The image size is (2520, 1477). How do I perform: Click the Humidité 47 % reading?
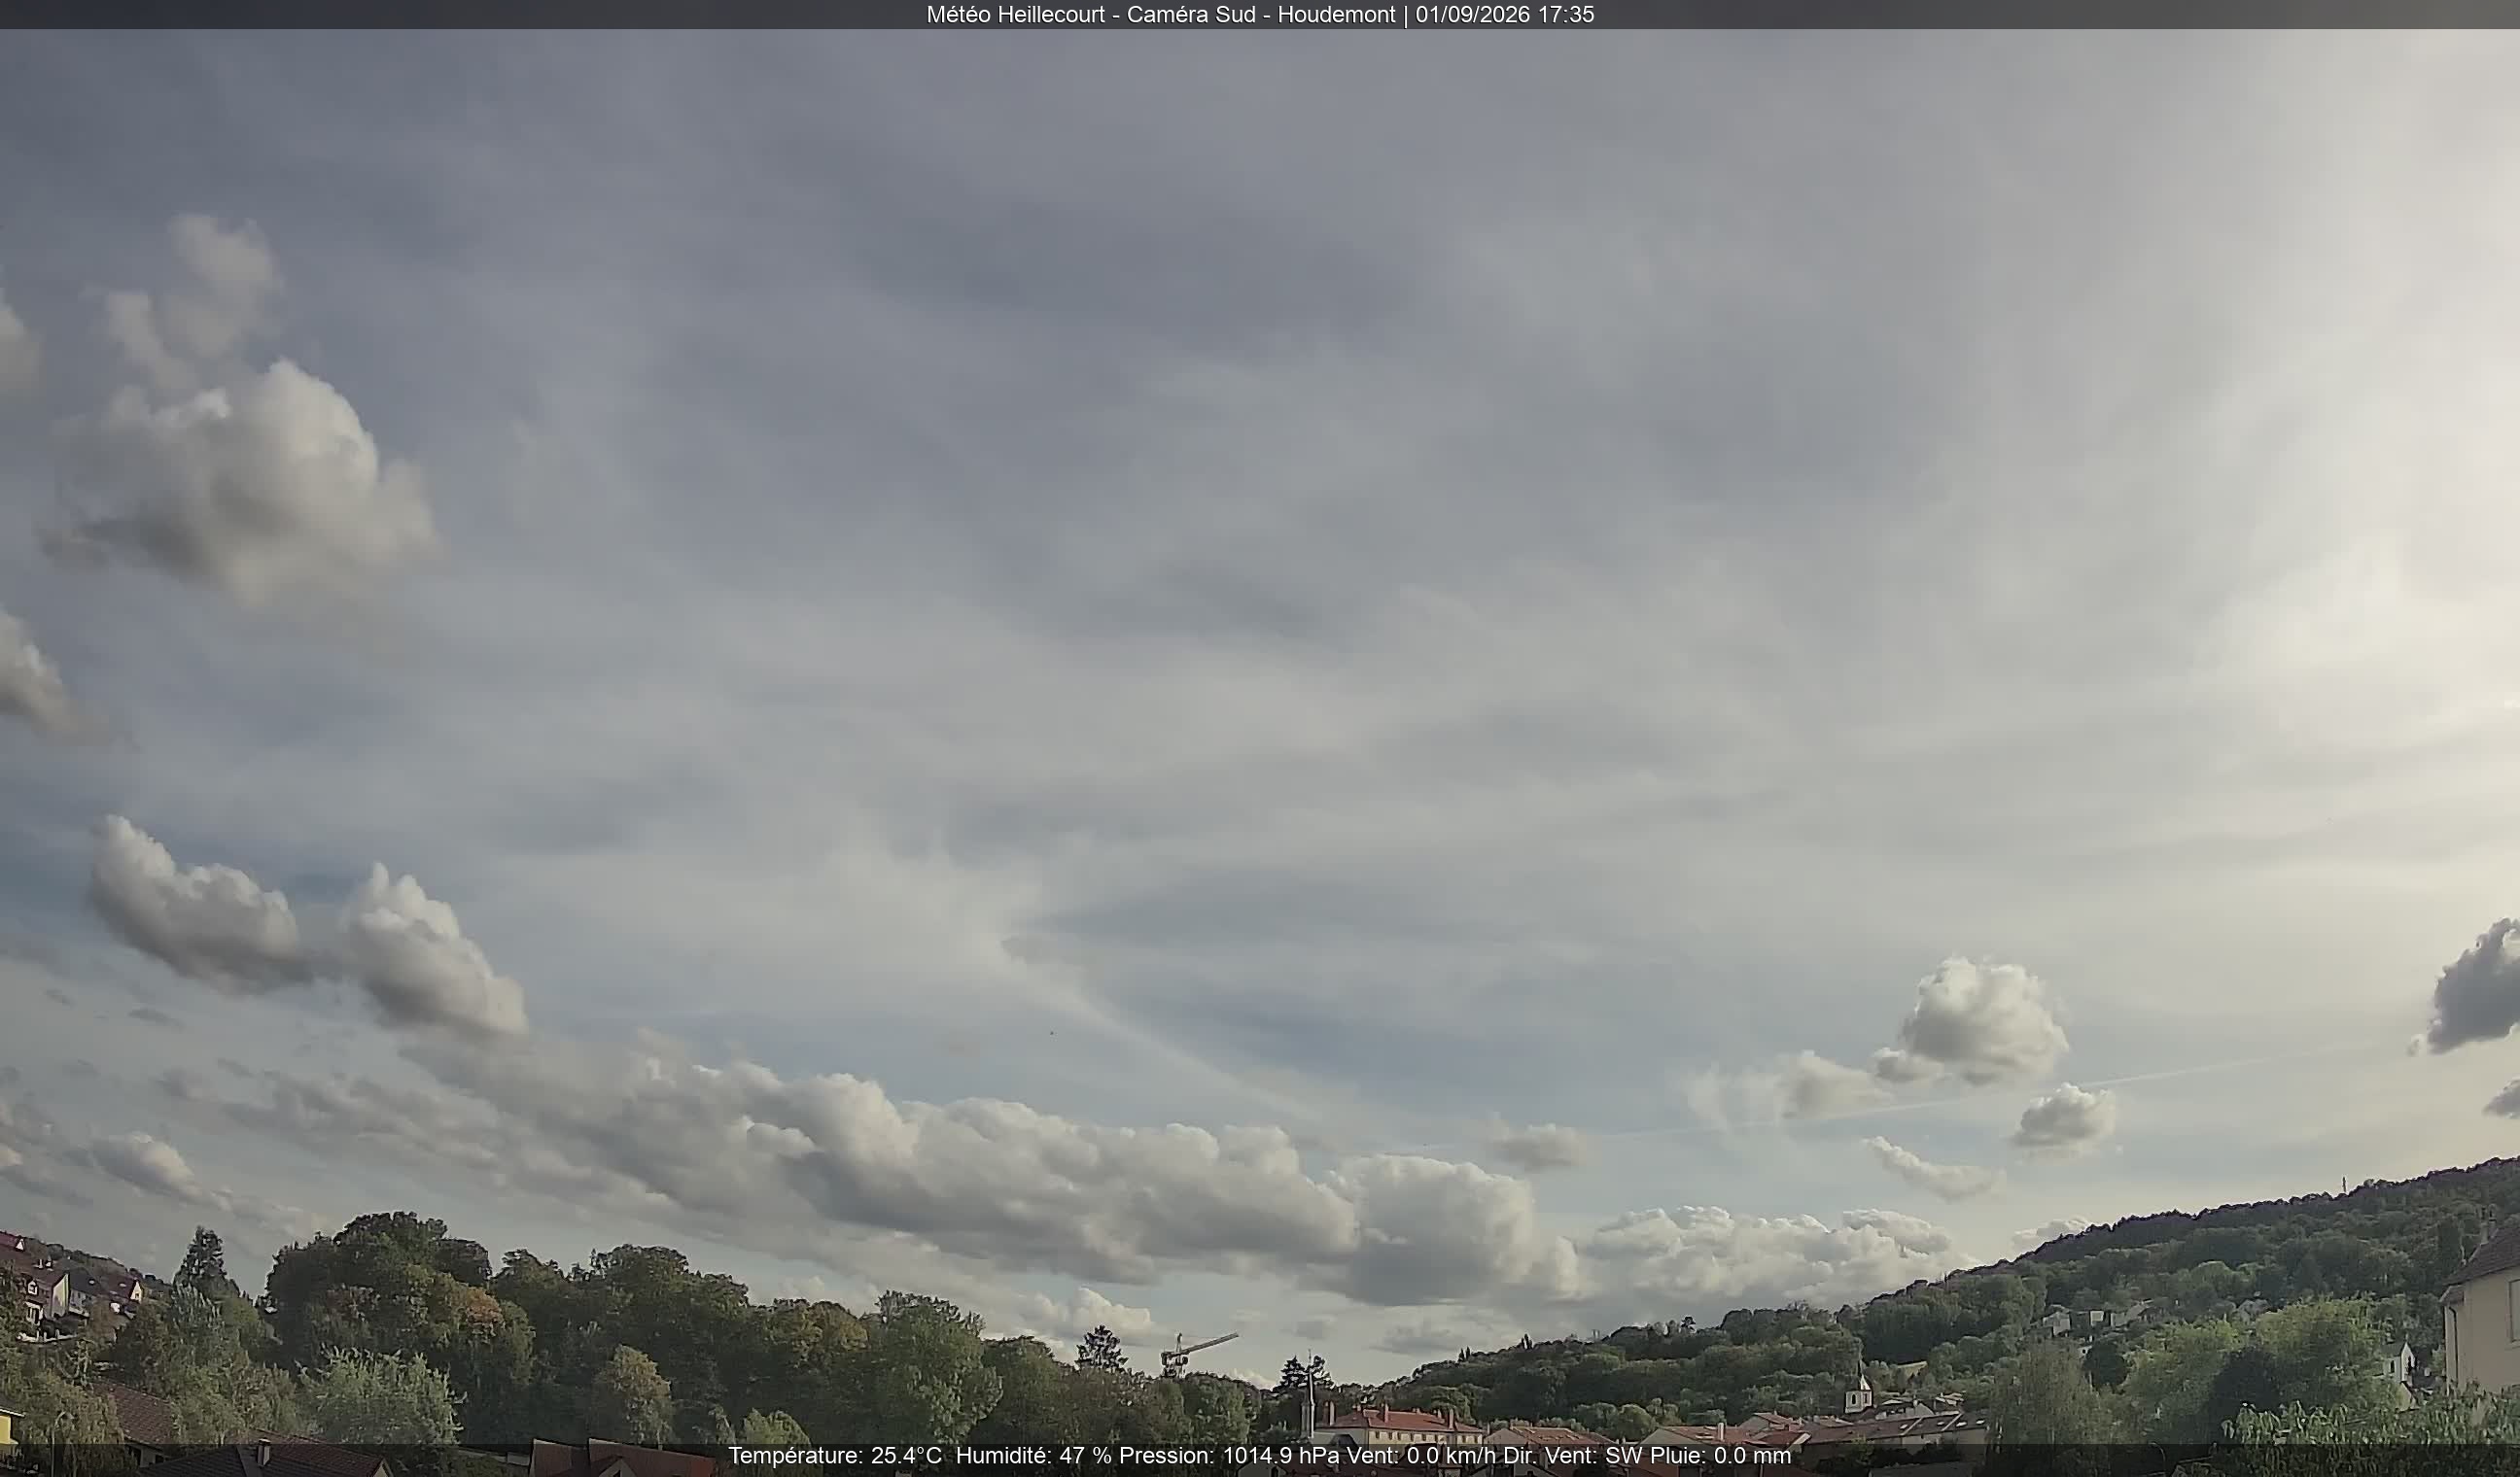coord(1033,1456)
